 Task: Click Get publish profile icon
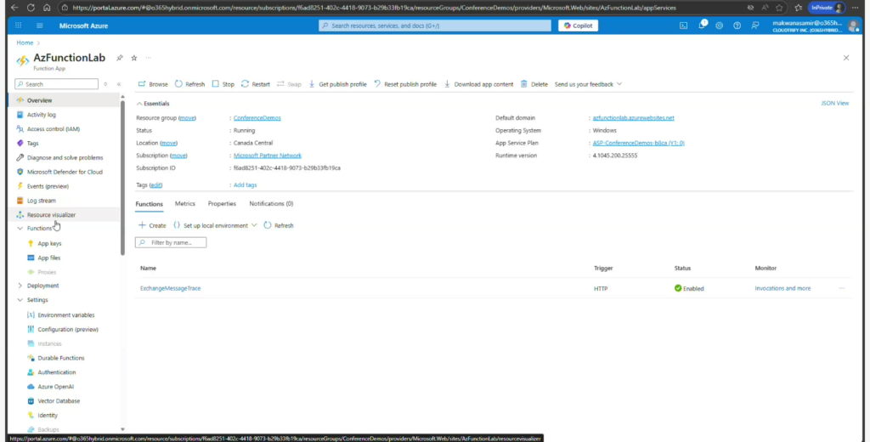[x=312, y=84]
